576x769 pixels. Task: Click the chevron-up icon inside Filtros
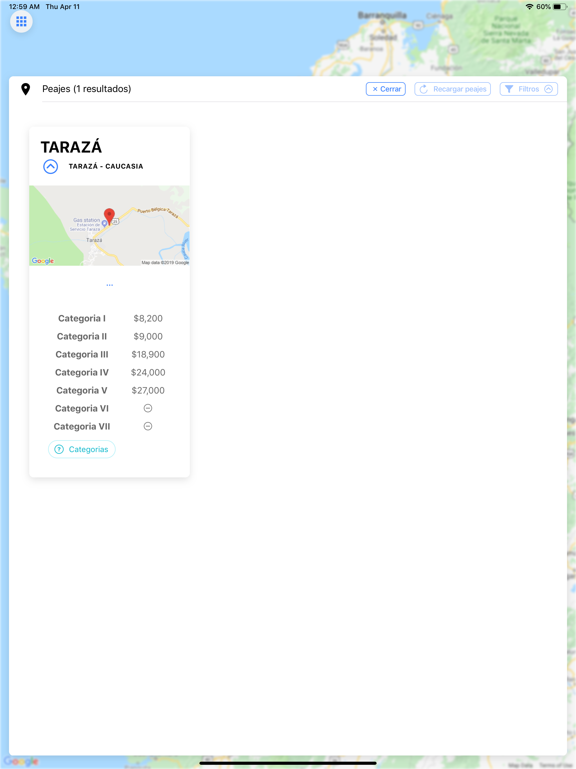pyautogui.click(x=548, y=89)
